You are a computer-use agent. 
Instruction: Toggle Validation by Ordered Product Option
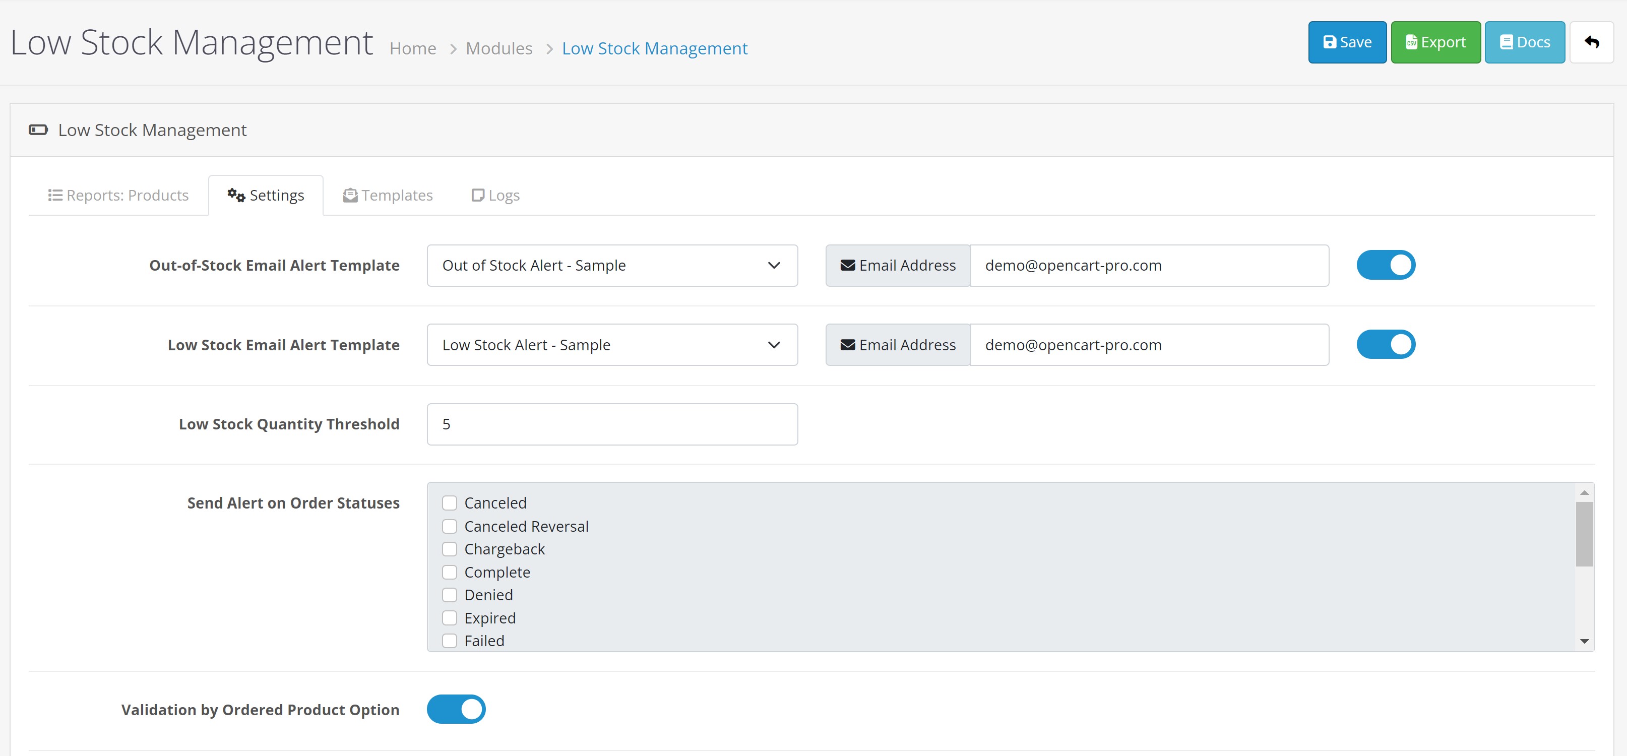coord(456,709)
